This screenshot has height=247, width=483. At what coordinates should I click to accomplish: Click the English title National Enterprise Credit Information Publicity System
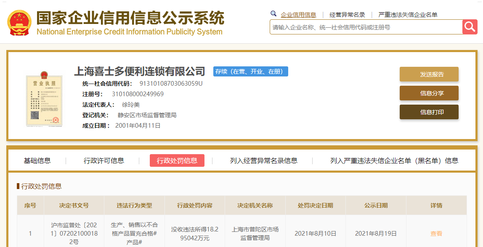point(130,32)
